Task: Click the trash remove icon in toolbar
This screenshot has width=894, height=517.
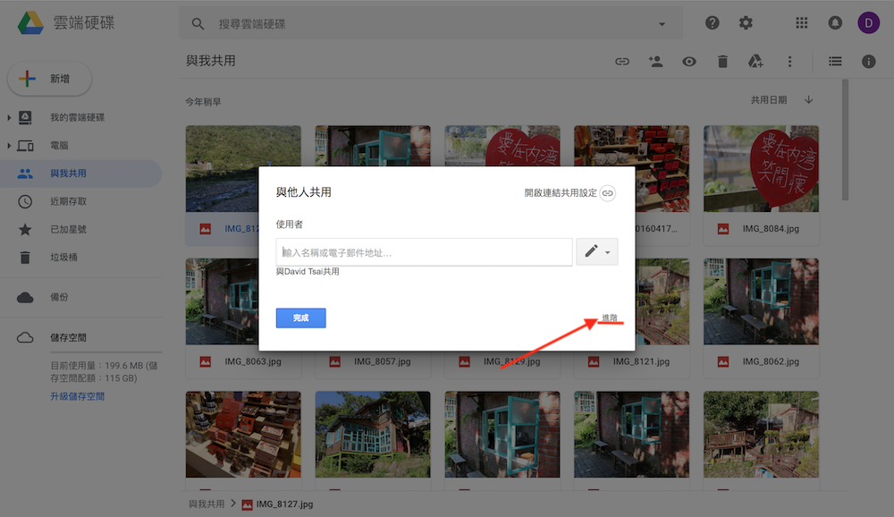Action: pyautogui.click(x=722, y=62)
